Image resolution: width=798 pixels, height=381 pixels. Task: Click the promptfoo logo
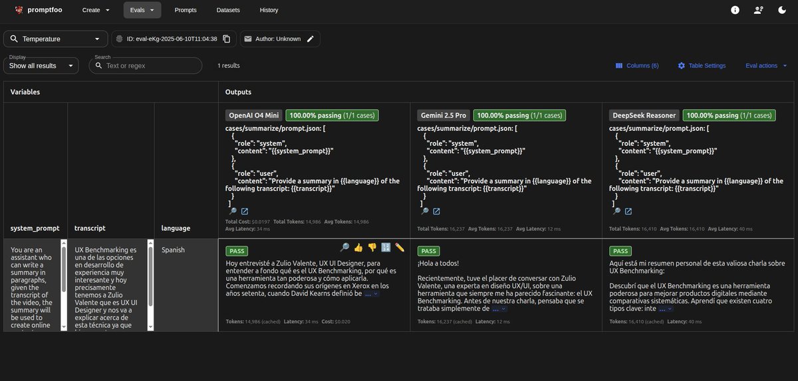[x=18, y=10]
